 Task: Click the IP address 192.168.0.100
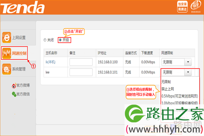[x=108, y=62]
